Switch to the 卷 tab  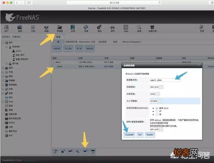(x=58, y=42)
